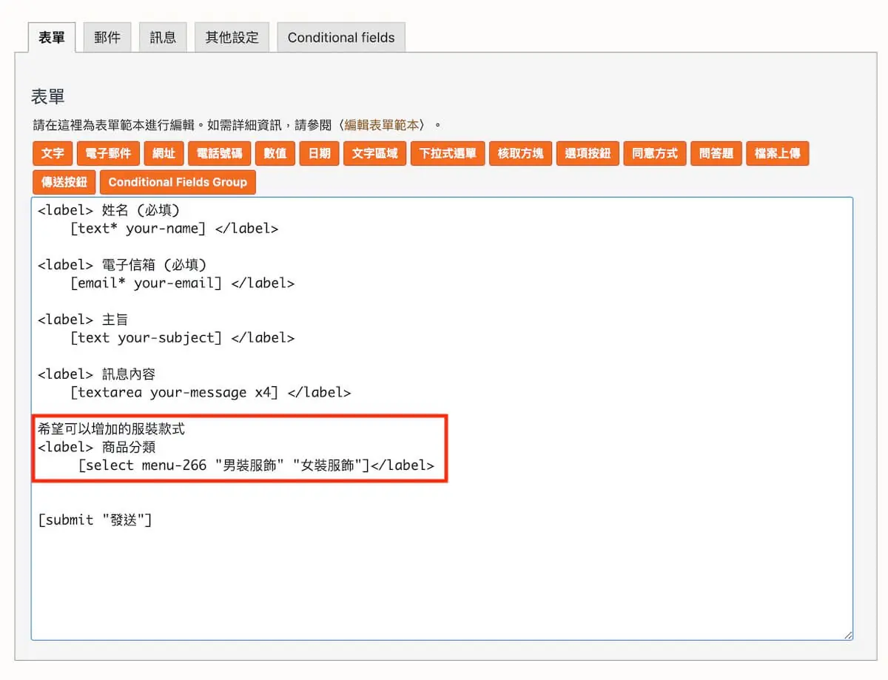The image size is (888, 680).
Task: Insert a 電話號碼 tag
Action: tap(219, 154)
